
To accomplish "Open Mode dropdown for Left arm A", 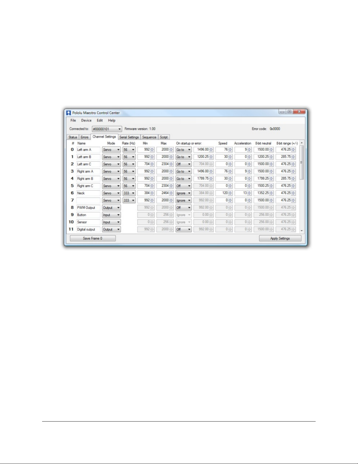I will (111, 150).
